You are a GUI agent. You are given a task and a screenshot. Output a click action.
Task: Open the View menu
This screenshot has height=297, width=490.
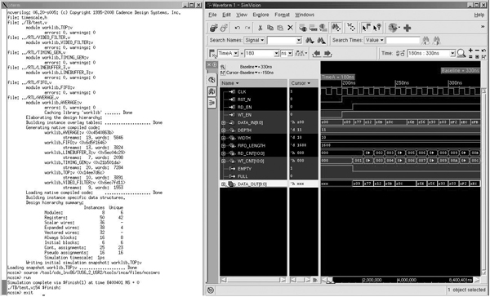tap(242, 15)
